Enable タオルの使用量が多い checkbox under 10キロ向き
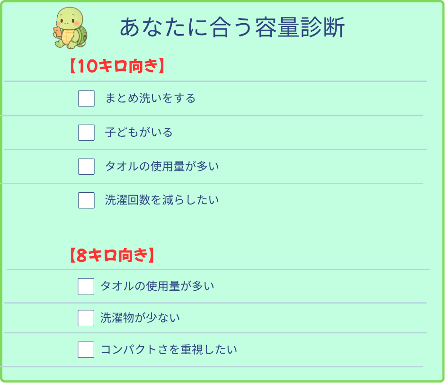The image size is (445, 383). point(86,167)
